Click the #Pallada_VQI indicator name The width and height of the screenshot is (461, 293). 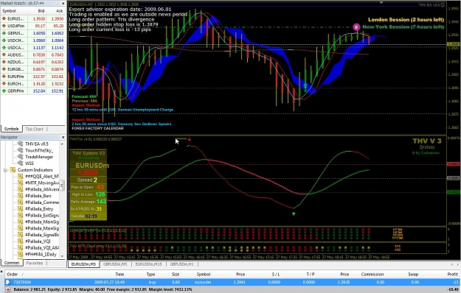click(38, 241)
